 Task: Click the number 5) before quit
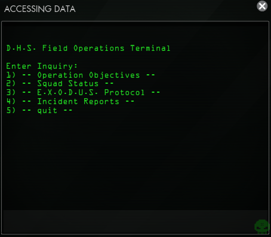pyautogui.click(x=11, y=110)
